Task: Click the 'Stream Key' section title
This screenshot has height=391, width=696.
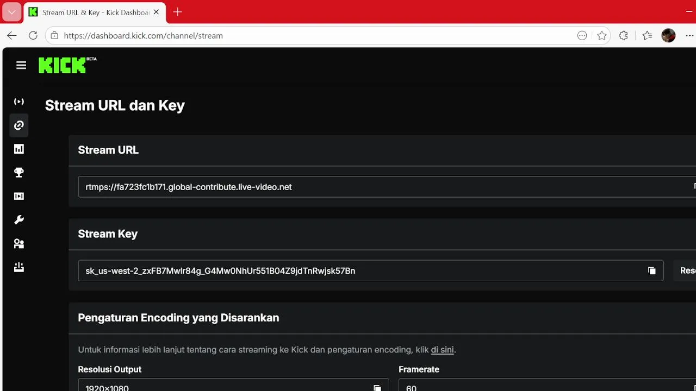Action: pos(108,234)
